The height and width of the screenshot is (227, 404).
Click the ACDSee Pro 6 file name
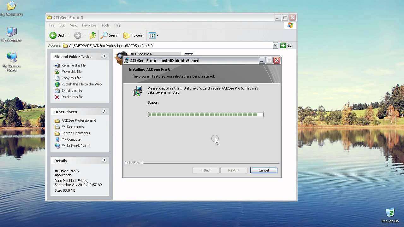click(141, 54)
